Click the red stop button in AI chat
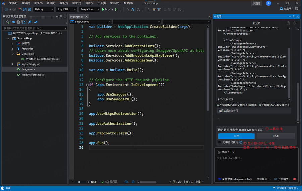The image size is (302, 191). pyautogui.click(x=294, y=179)
